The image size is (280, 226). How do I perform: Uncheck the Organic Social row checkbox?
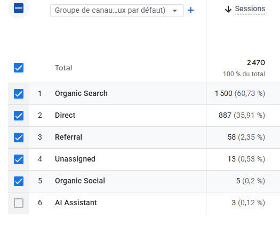(x=19, y=181)
